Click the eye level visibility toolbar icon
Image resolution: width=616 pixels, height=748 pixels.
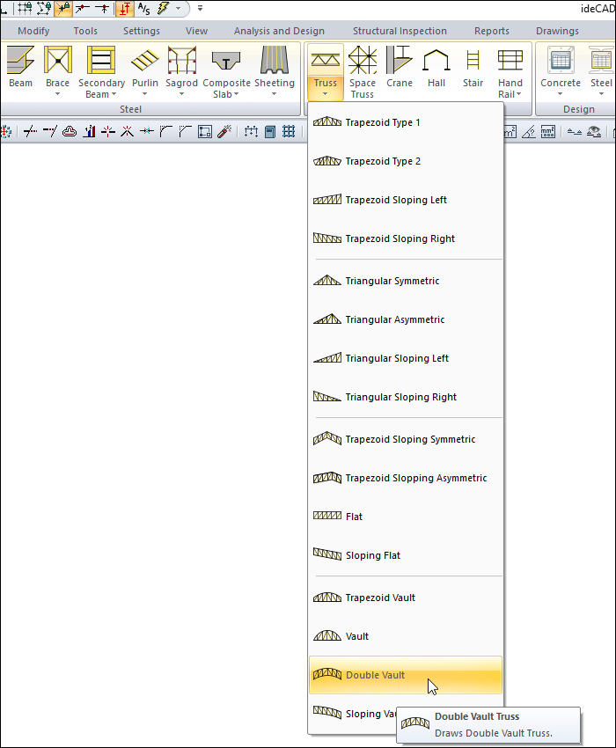[594, 131]
